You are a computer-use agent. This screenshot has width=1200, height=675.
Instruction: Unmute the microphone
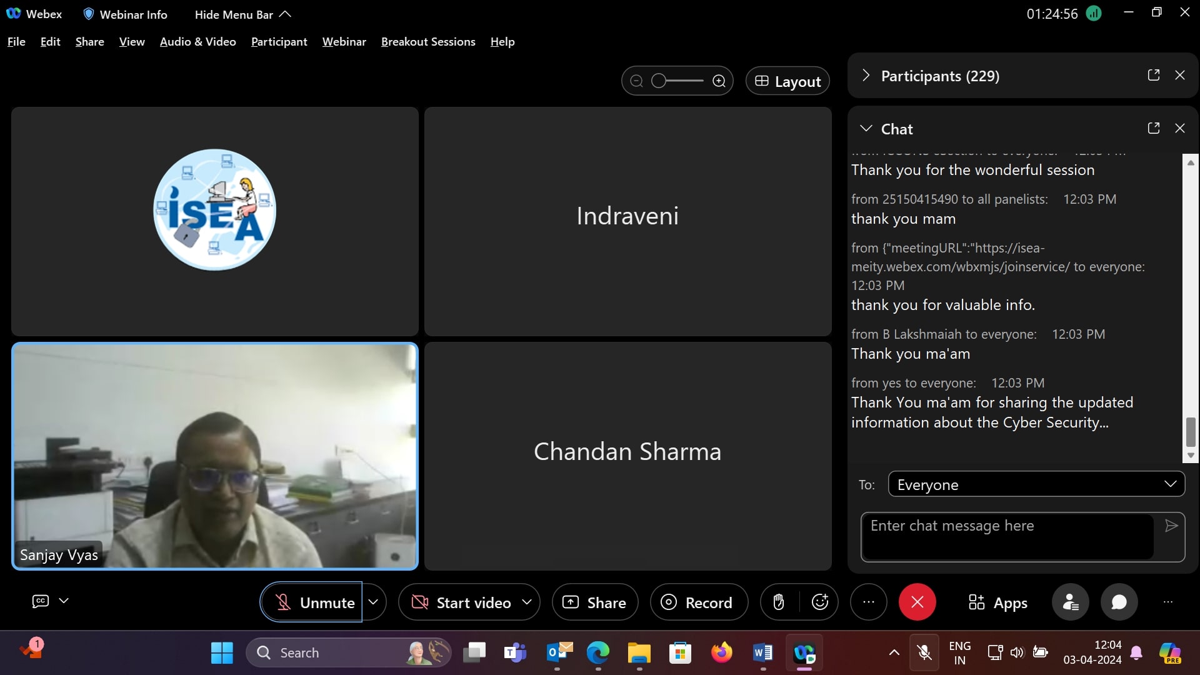tap(312, 602)
